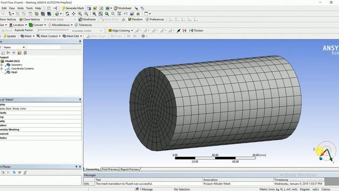
Task: Open the Mesh Control dropdown
Action: coord(48,36)
